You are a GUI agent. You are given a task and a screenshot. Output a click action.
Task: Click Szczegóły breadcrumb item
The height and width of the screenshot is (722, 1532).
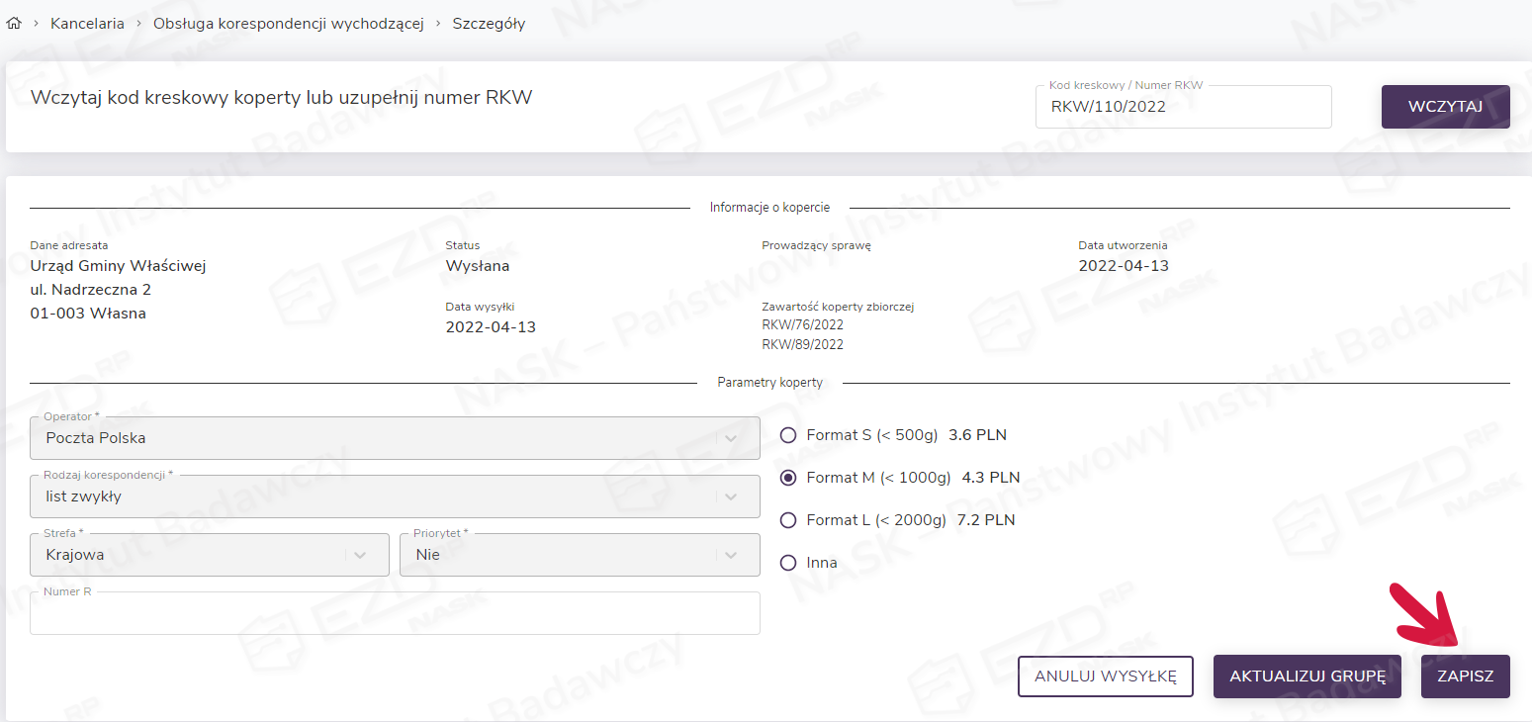pos(489,24)
